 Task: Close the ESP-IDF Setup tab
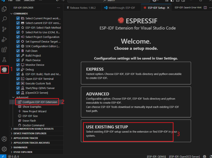click(168, 8)
